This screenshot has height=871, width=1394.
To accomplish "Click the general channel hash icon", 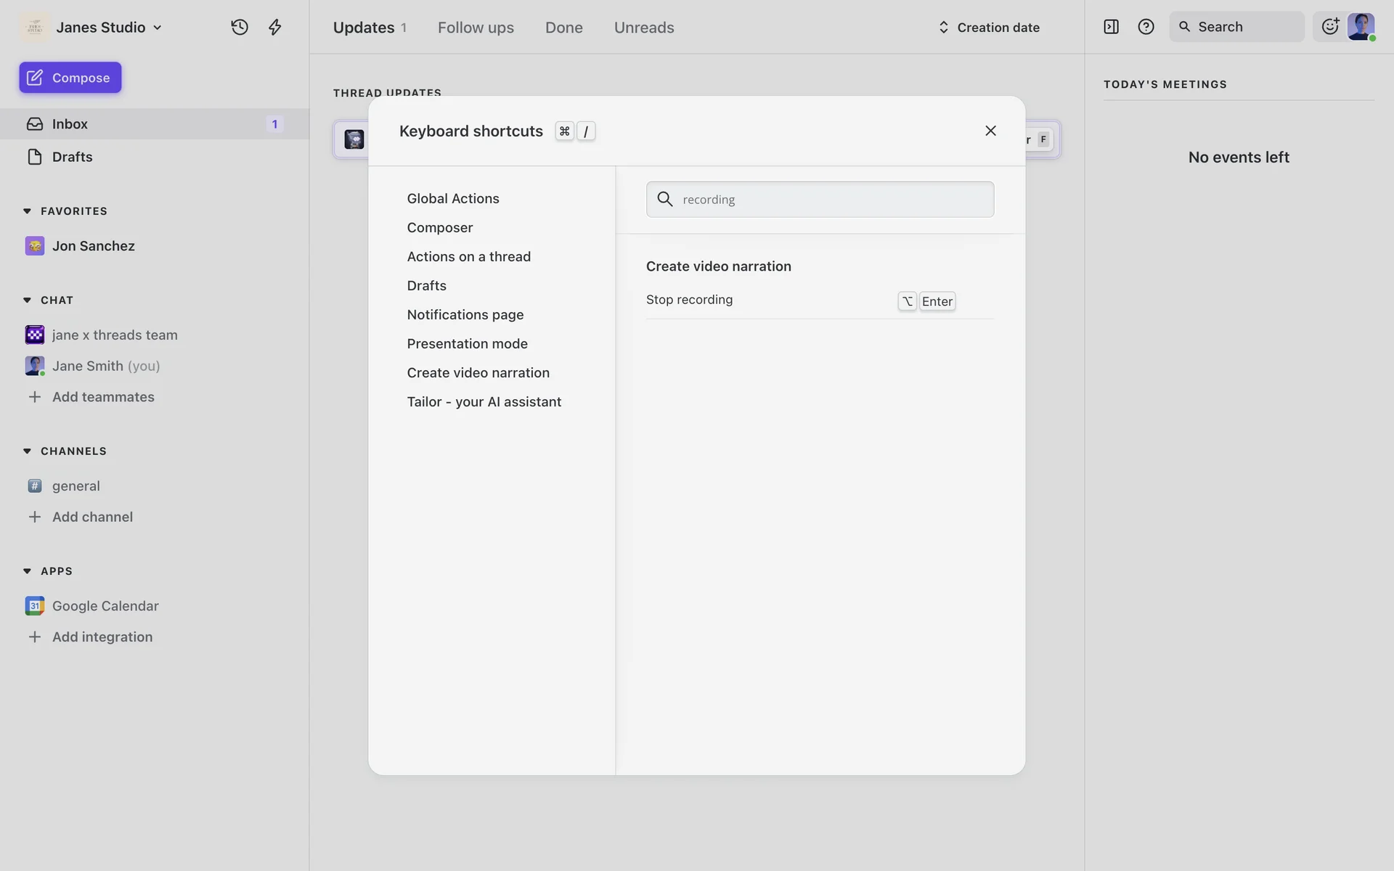I will click(x=34, y=486).
